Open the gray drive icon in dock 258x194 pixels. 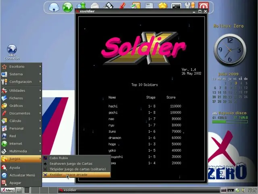pyautogui.click(x=149, y=6)
